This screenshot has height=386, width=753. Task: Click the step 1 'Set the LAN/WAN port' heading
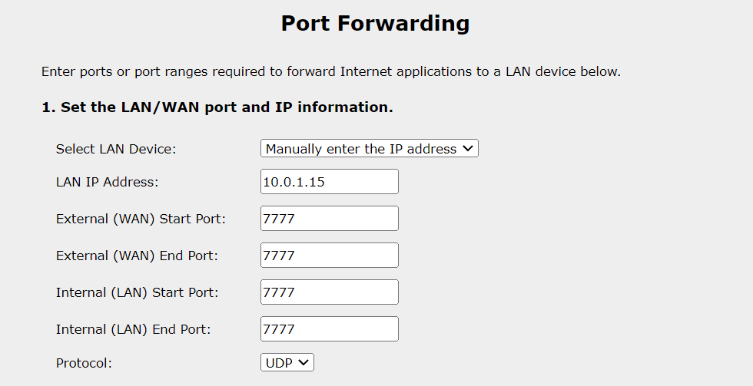coord(217,107)
